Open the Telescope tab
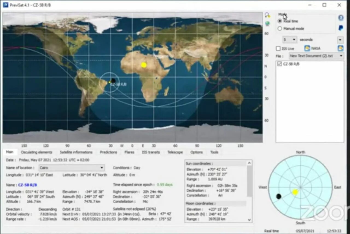Screen dimensions: 350x234 click(175, 152)
